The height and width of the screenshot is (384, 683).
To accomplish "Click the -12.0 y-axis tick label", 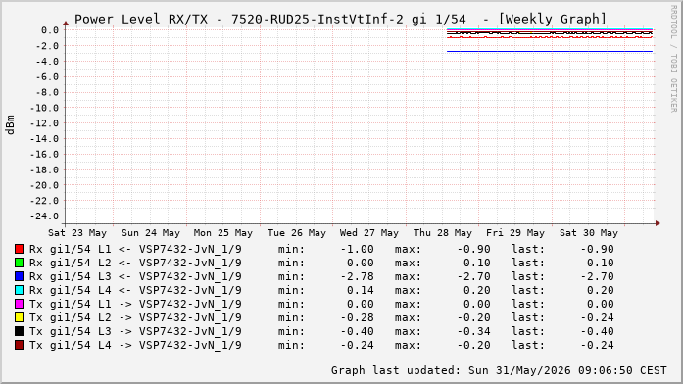I will point(44,123).
